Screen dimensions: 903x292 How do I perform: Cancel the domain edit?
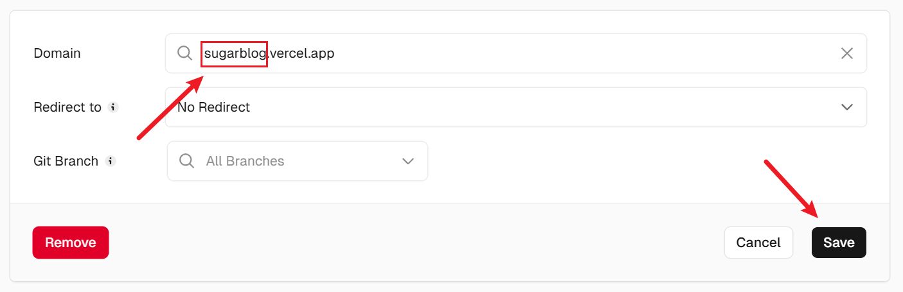tap(758, 243)
